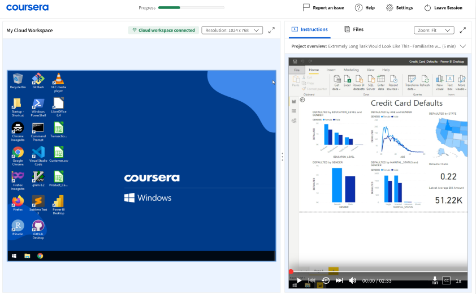Viewport: 476px width, 294px height.
Task: Launch RStudio desktop icon
Action: 18,228
